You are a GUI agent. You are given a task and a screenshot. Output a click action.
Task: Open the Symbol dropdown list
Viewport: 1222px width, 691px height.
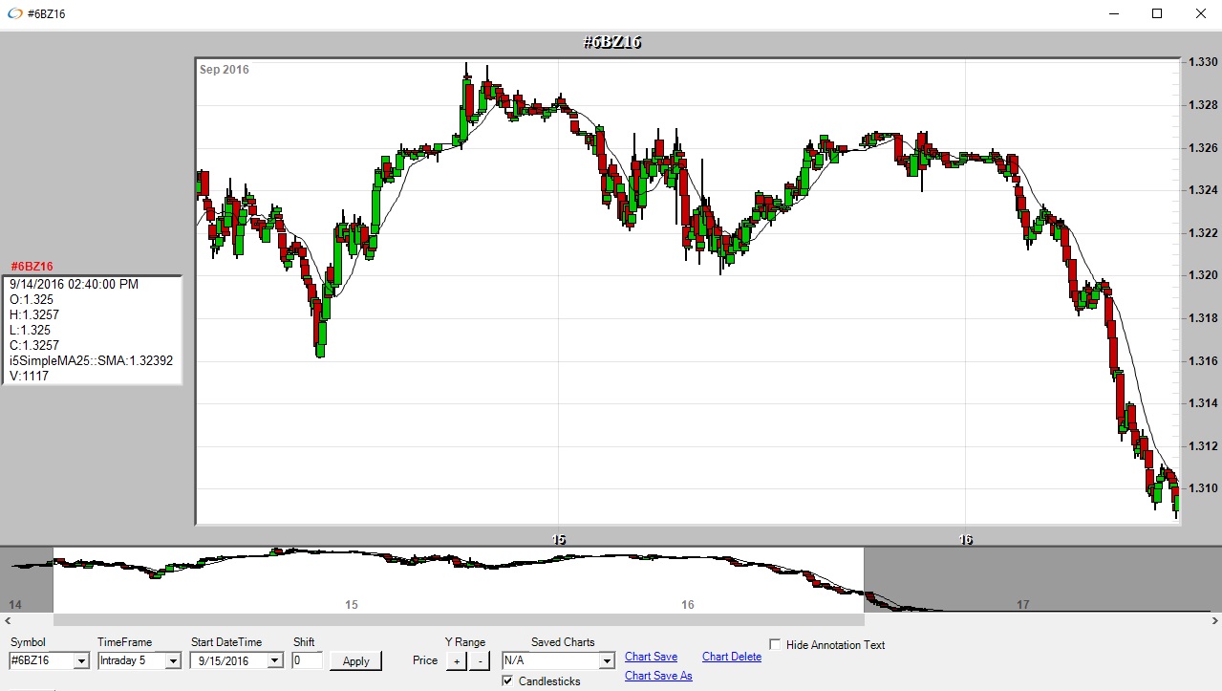pos(80,661)
